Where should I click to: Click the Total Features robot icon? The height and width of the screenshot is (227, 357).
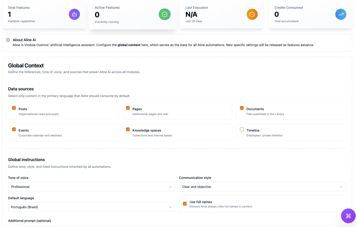74,14
